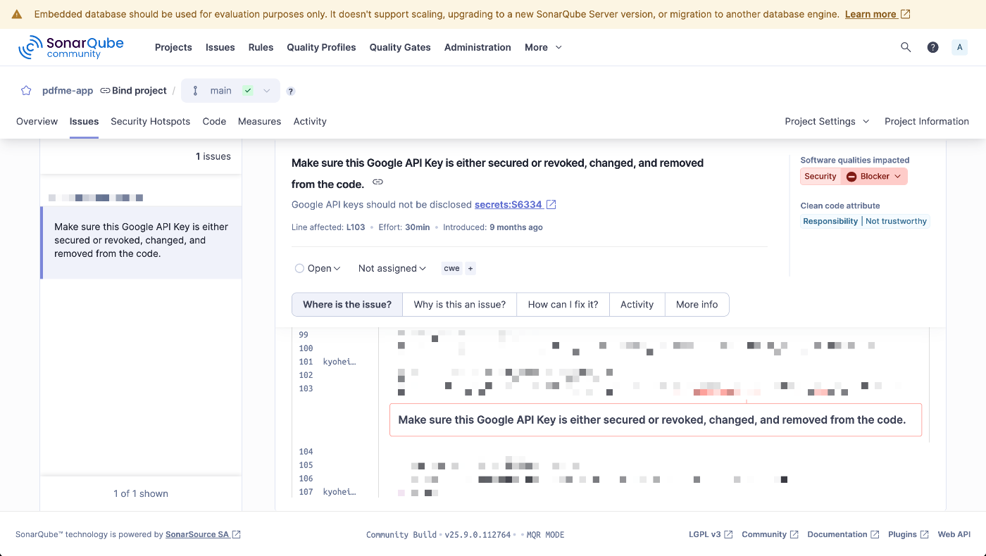
Task: Select 'Where is the issue?' tab
Action: coord(347,304)
